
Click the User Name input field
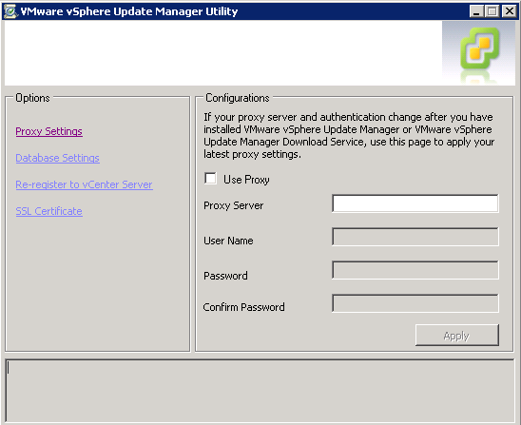[415, 237]
